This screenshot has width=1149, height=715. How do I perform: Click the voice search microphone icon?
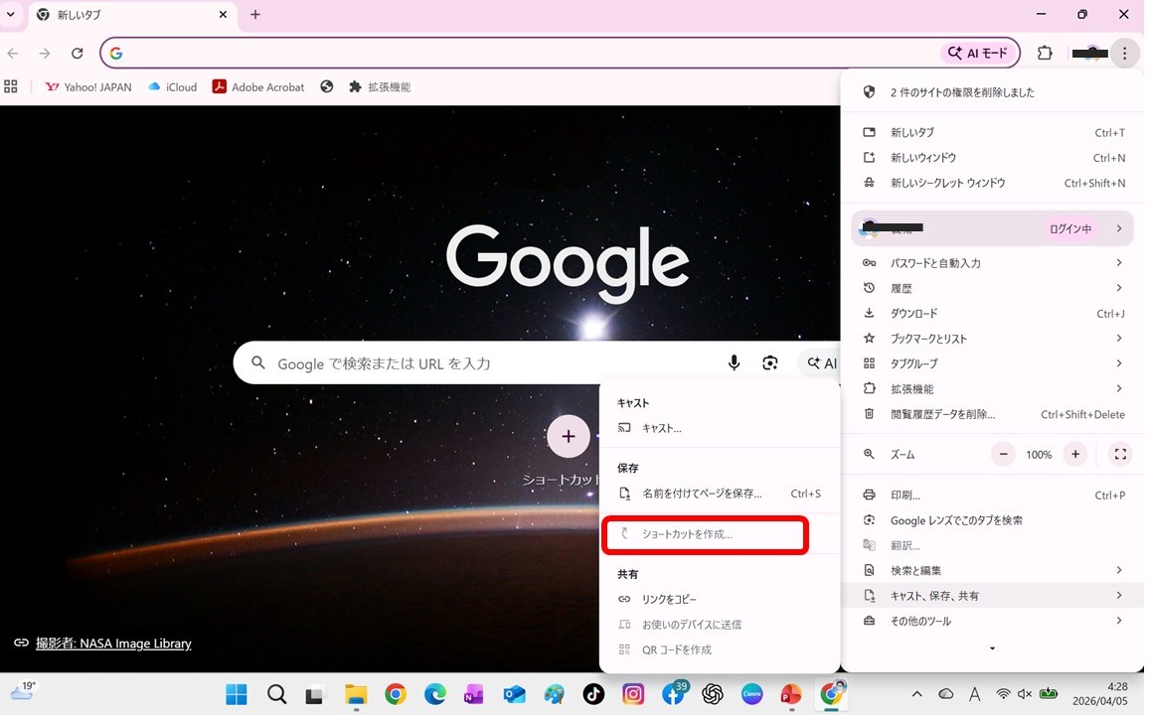[x=734, y=363]
